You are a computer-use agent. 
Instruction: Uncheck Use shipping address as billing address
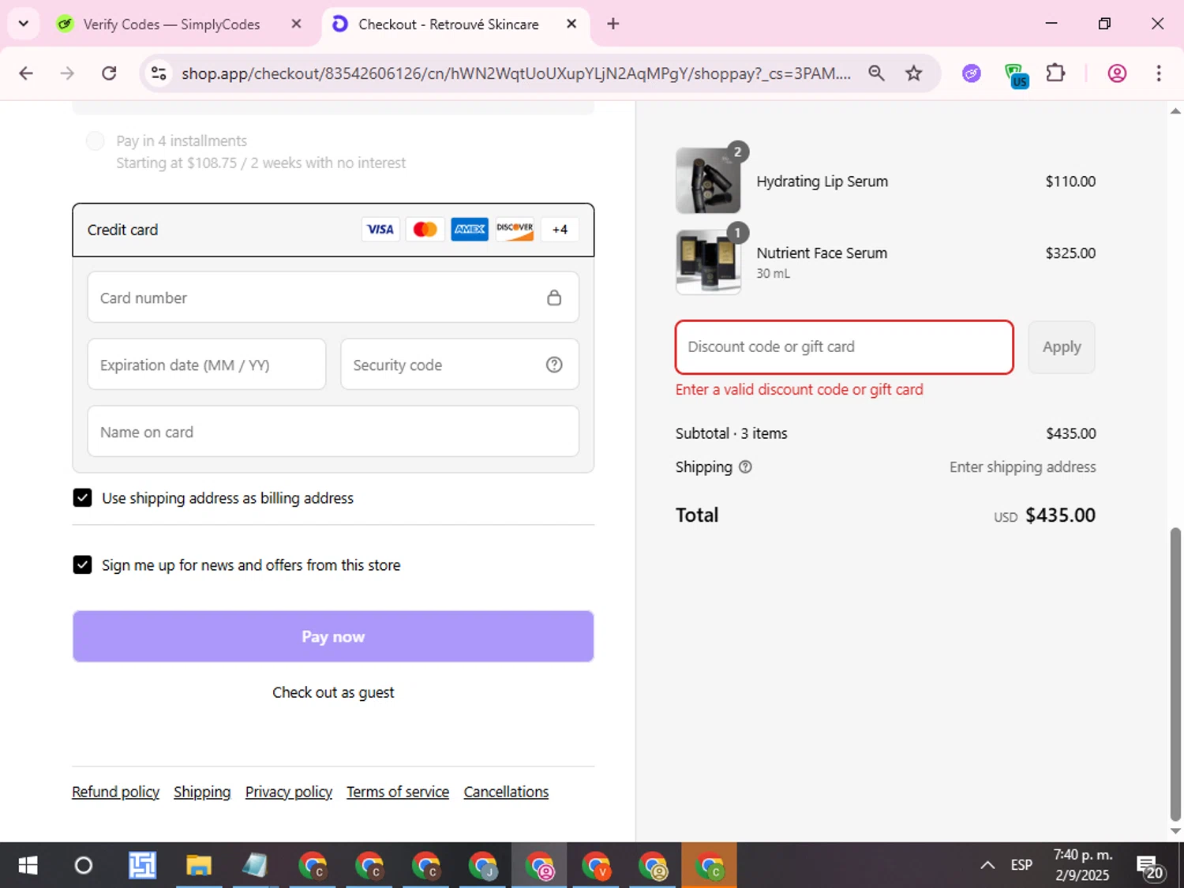coord(82,497)
